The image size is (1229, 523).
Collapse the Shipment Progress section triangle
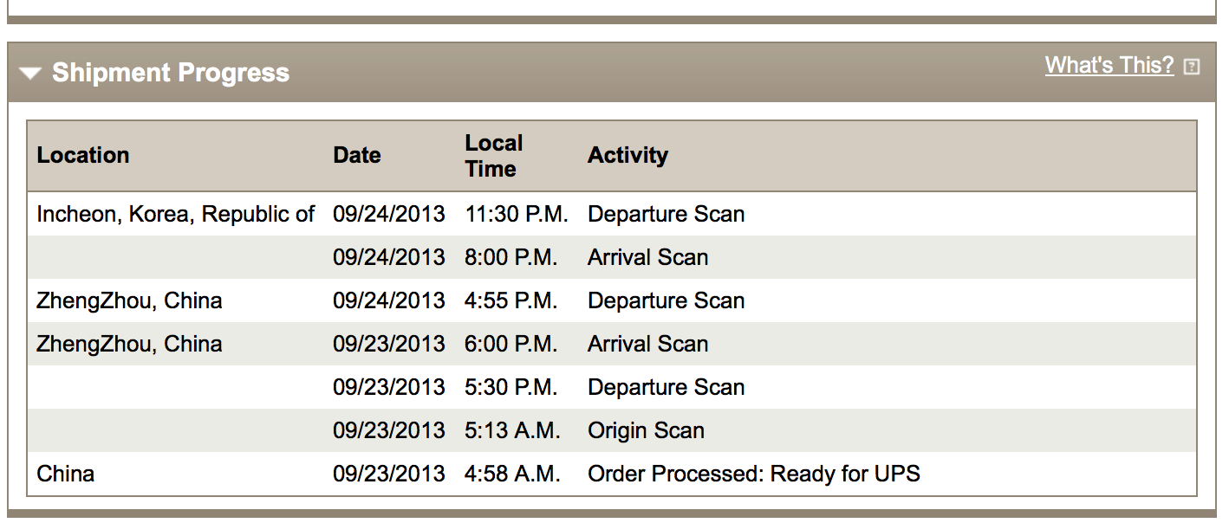[x=30, y=74]
